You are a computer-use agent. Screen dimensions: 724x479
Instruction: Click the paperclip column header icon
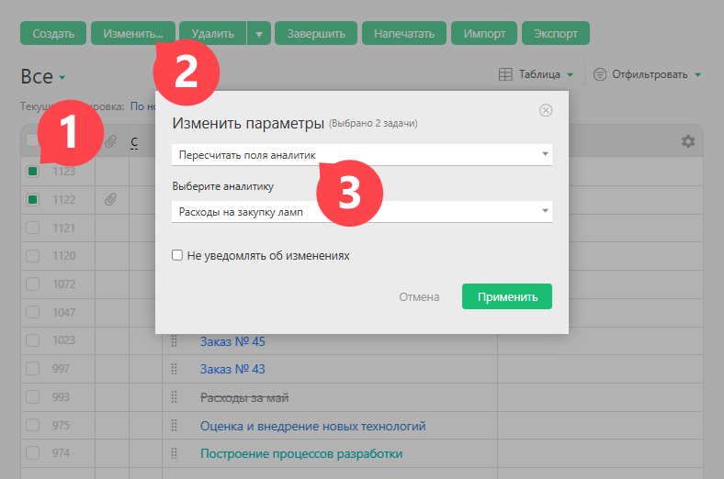coord(110,141)
